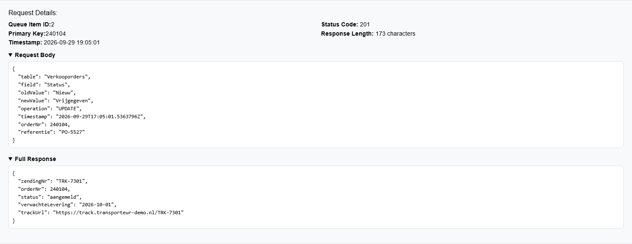
Task: Click the "newValue": "Vrijgegeven" line
Action: pyautogui.click(x=55, y=101)
